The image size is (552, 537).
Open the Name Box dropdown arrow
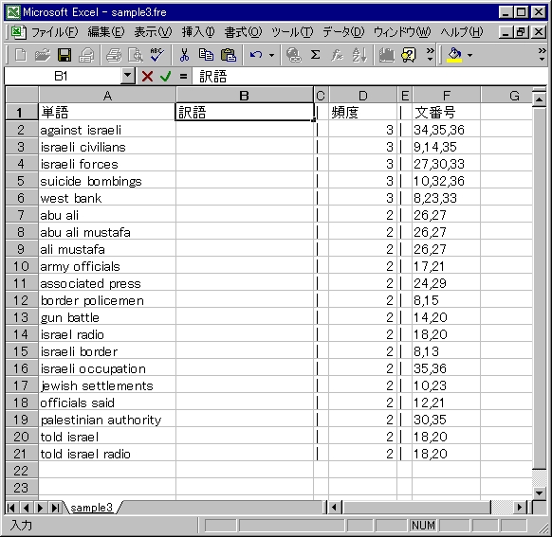tap(128, 76)
